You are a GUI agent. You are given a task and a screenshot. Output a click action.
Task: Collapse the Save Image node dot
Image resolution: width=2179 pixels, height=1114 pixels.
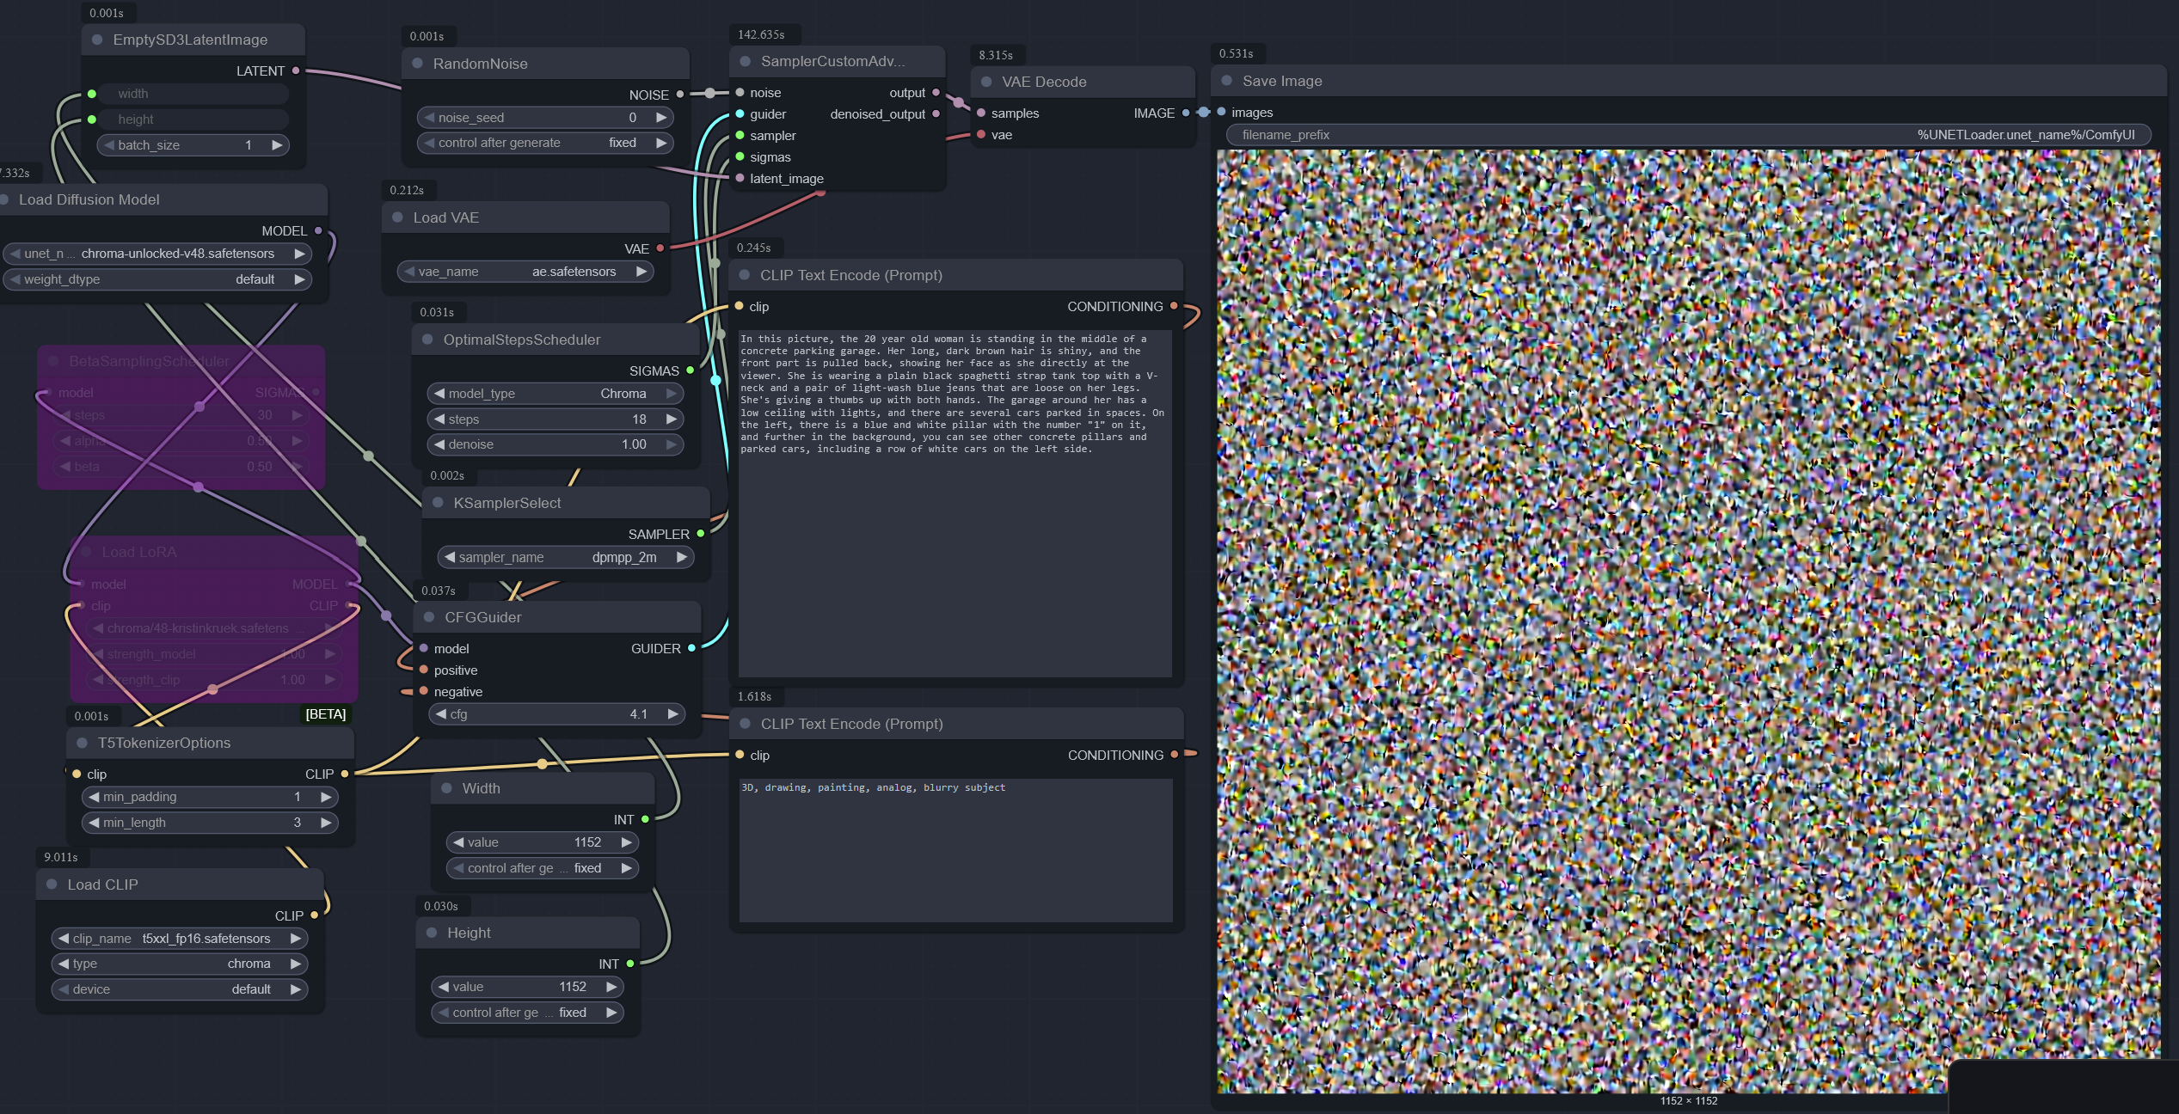1227,81
